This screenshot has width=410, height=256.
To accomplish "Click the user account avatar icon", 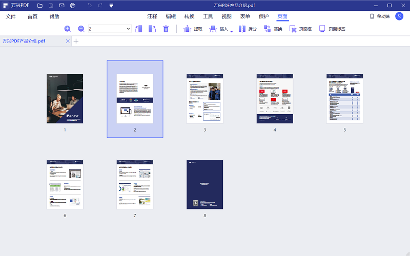I will tap(399, 16).
